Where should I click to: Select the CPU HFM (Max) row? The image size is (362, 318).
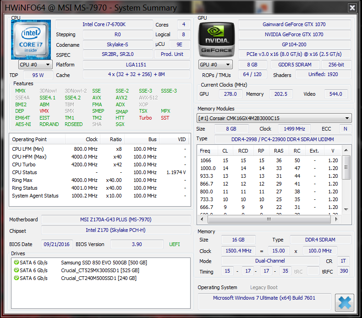point(99,157)
